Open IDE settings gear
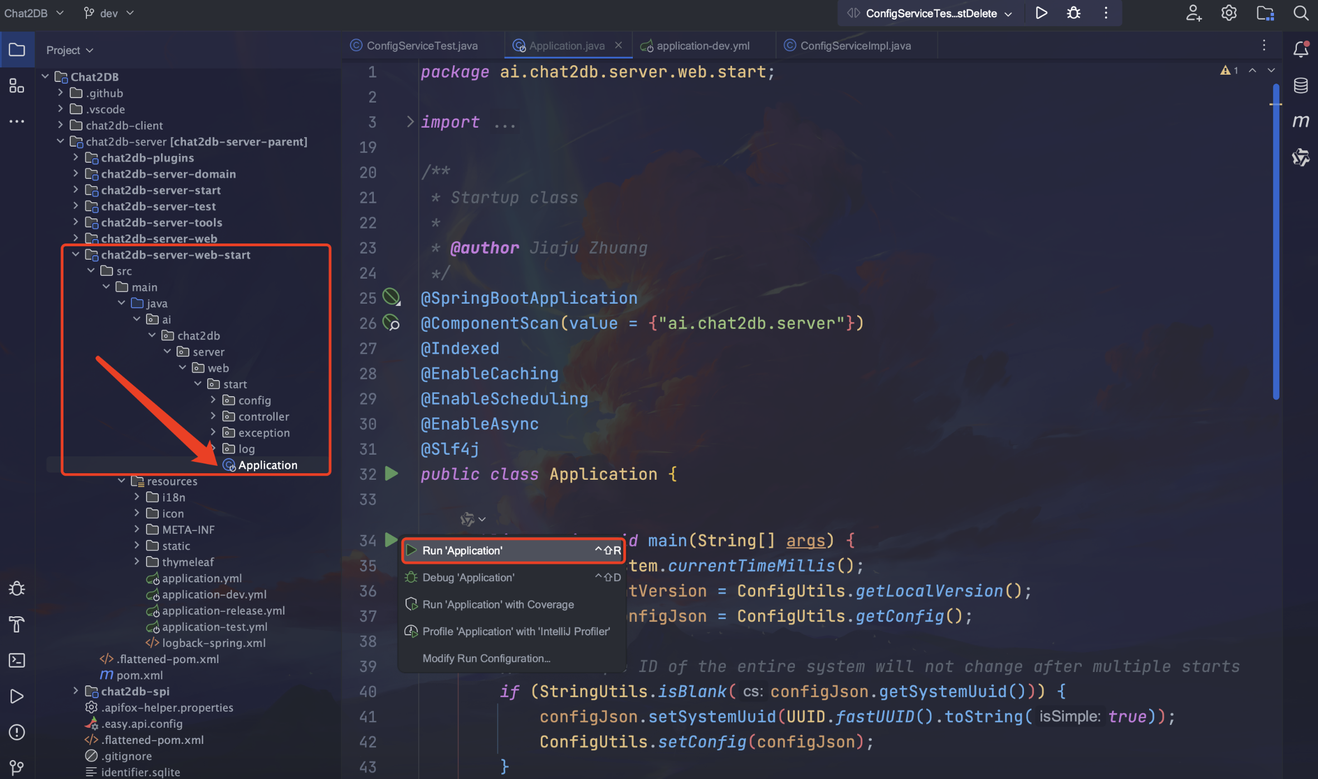The width and height of the screenshot is (1318, 779). click(x=1229, y=13)
